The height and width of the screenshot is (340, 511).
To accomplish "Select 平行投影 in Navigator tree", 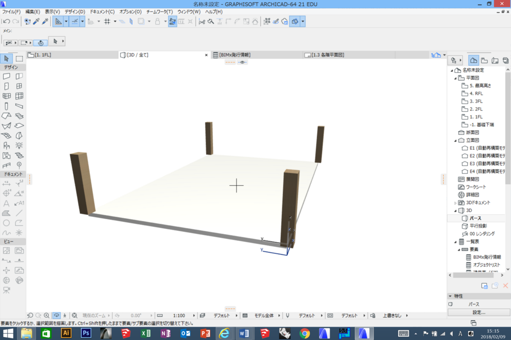I will (x=478, y=226).
